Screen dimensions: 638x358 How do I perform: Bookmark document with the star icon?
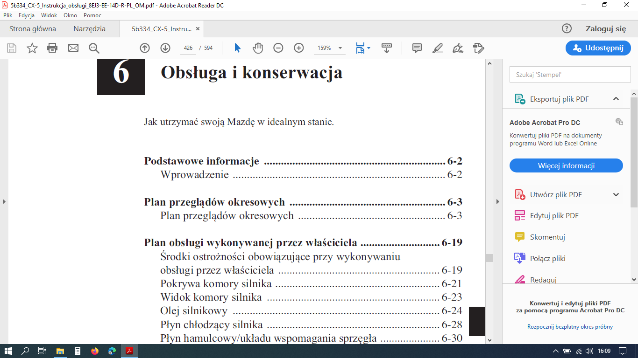pyautogui.click(x=32, y=48)
